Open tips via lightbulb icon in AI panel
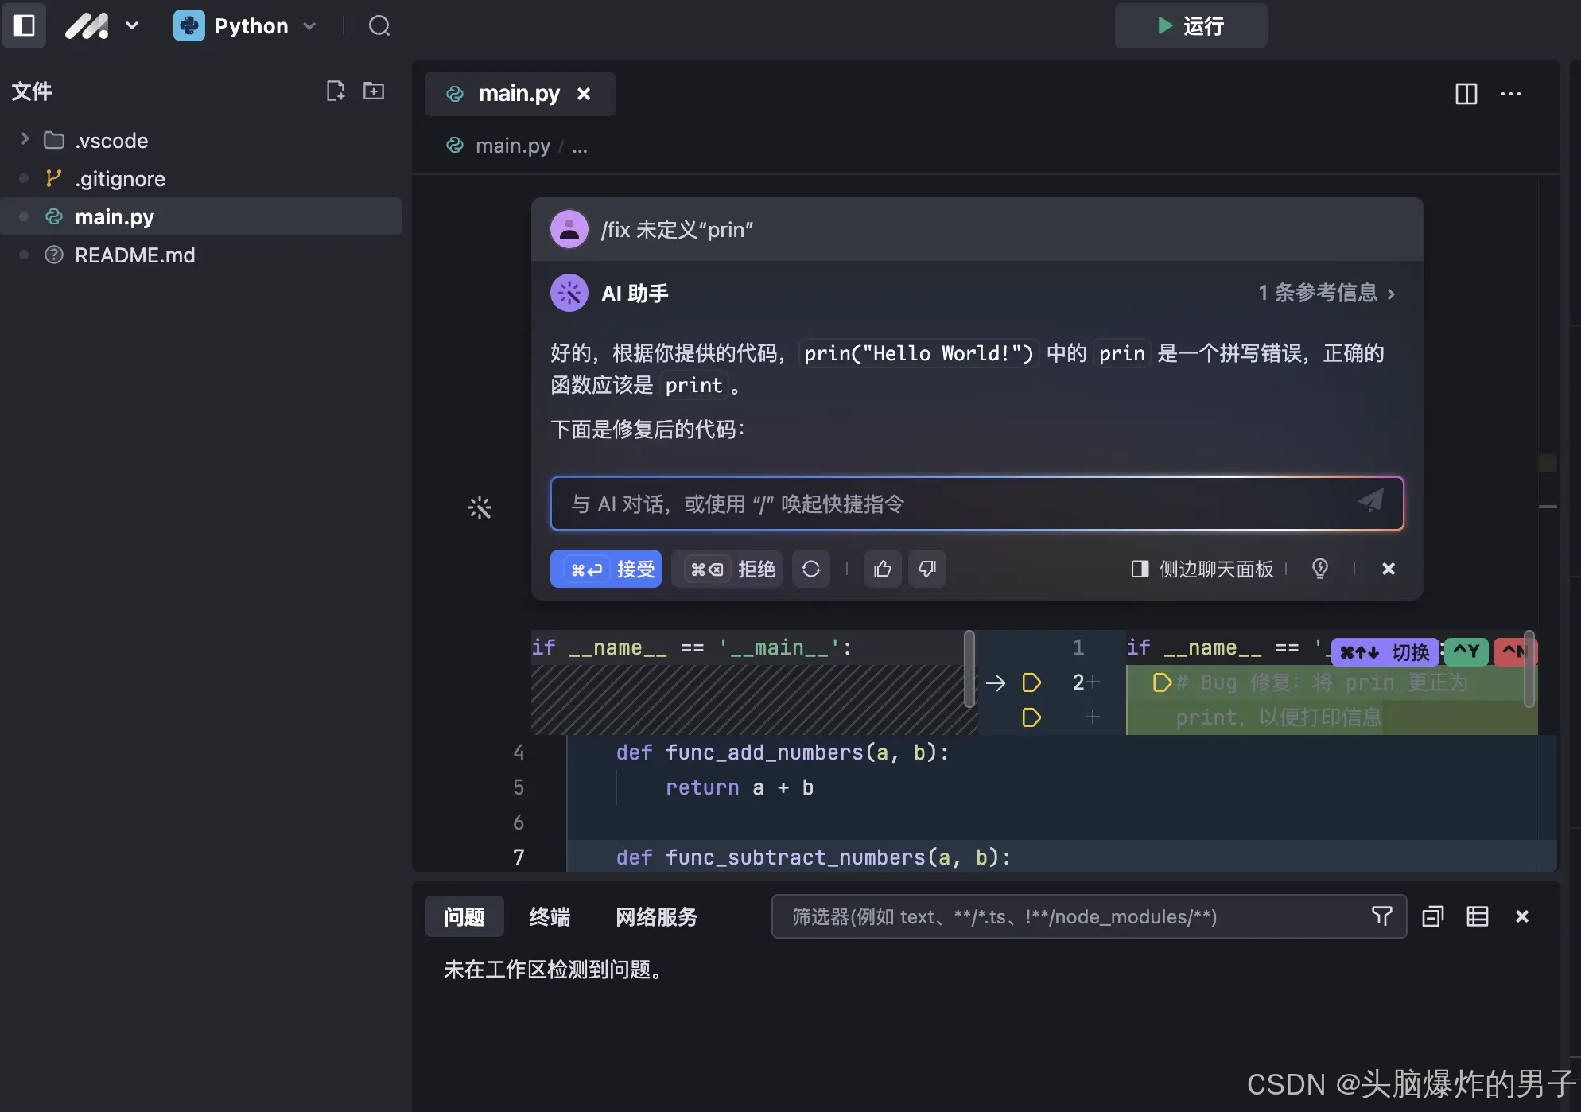This screenshot has width=1581, height=1112. (x=1320, y=569)
